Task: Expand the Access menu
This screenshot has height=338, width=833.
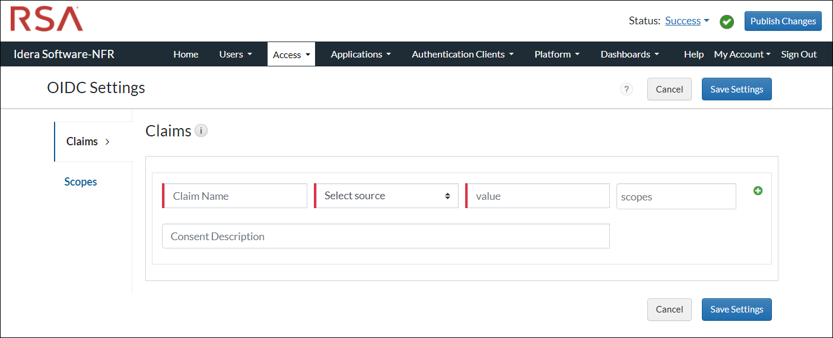Action: (x=291, y=54)
